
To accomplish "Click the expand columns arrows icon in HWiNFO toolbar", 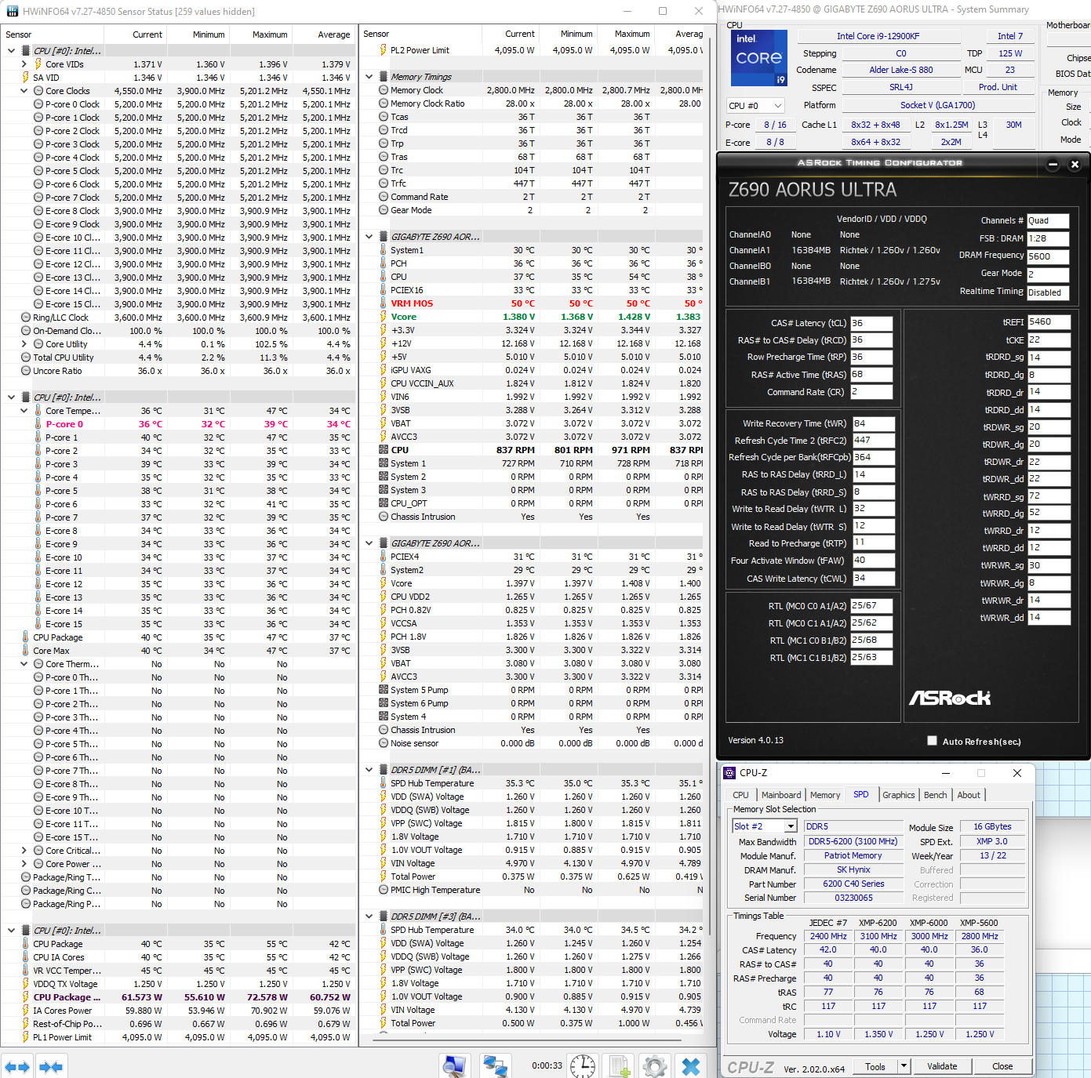I will coord(17,1066).
